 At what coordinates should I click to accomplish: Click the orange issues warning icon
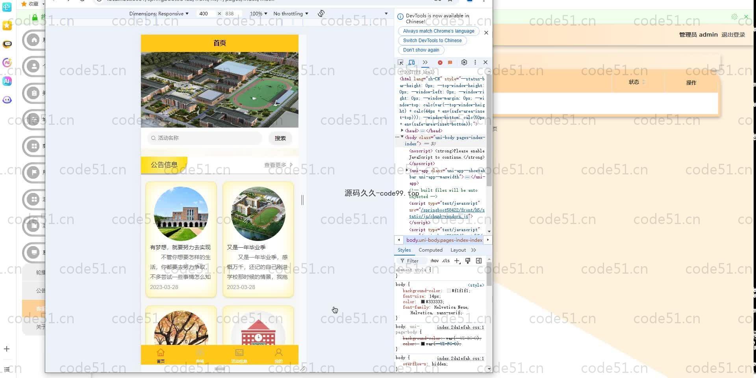(x=450, y=63)
